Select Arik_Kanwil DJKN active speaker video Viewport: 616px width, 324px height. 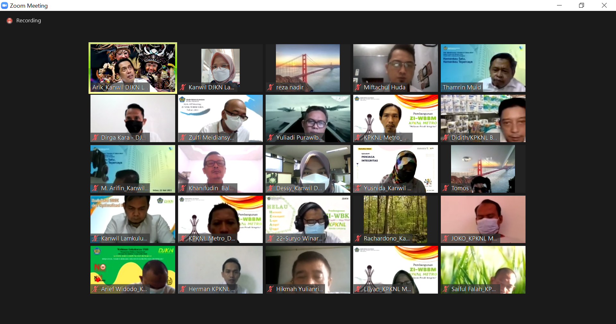(x=133, y=64)
